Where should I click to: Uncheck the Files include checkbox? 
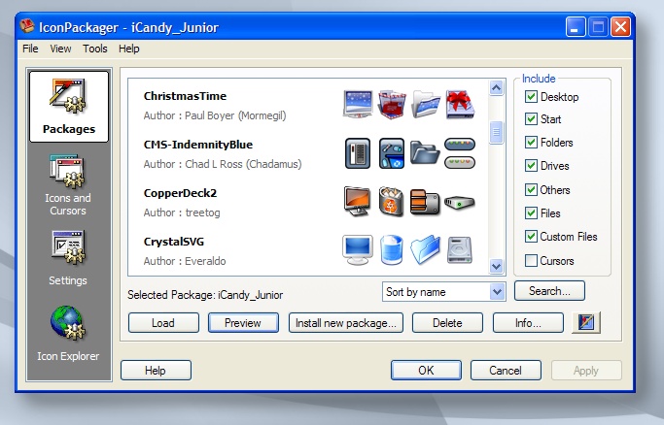click(531, 212)
